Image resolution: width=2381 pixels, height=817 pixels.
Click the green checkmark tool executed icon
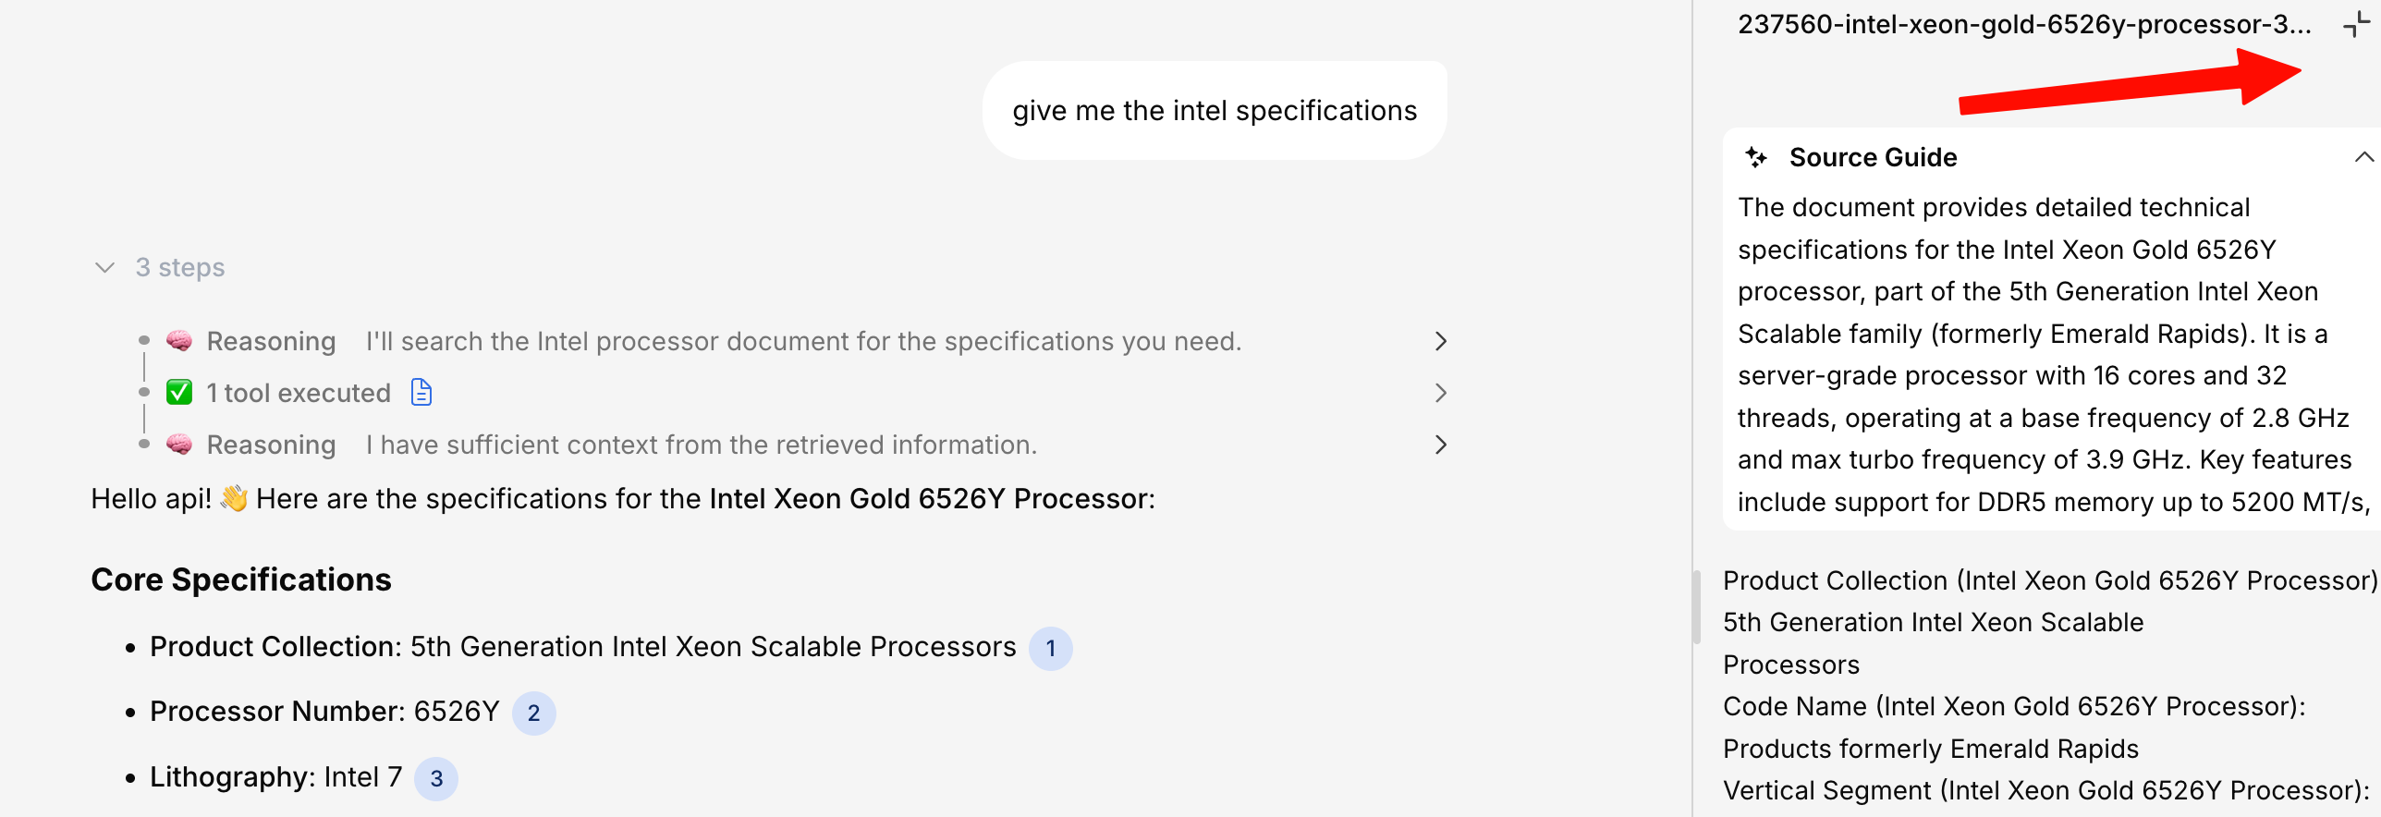(x=179, y=394)
